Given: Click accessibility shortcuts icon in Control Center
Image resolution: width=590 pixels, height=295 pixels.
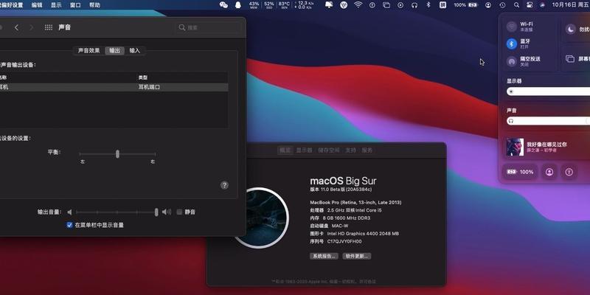Looking at the screenshot, I should [x=569, y=172].
